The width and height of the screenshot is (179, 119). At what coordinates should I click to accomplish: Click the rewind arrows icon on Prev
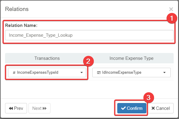[11, 108]
